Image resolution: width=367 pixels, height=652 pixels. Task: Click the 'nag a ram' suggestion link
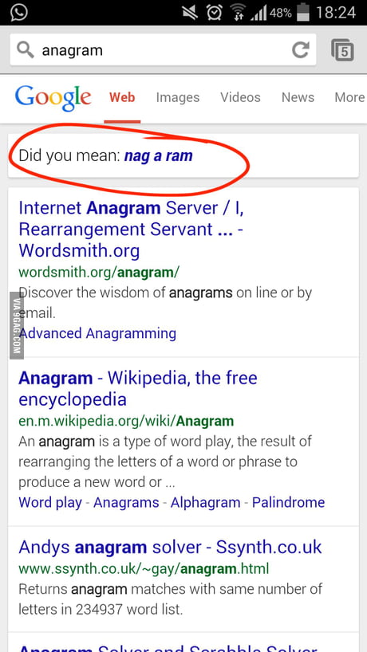click(159, 156)
